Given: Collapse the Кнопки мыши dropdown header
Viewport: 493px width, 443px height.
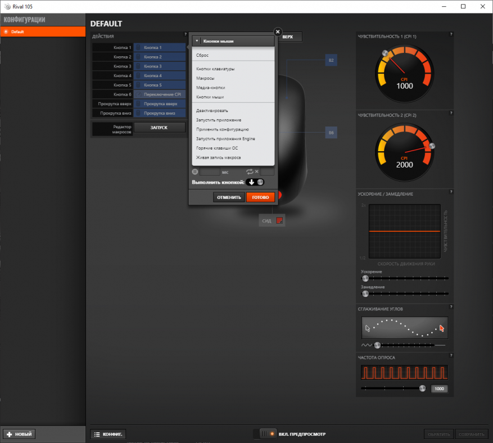Looking at the screenshot, I should [233, 41].
